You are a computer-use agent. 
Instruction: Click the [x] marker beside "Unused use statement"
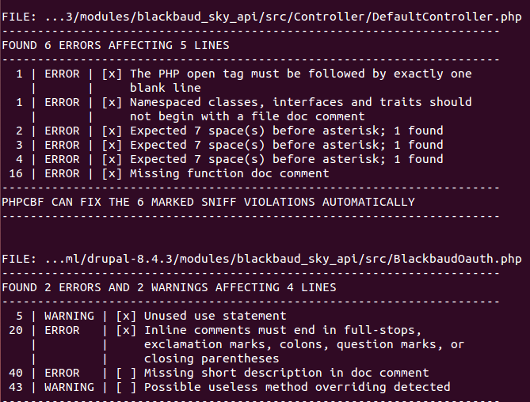tap(126, 316)
